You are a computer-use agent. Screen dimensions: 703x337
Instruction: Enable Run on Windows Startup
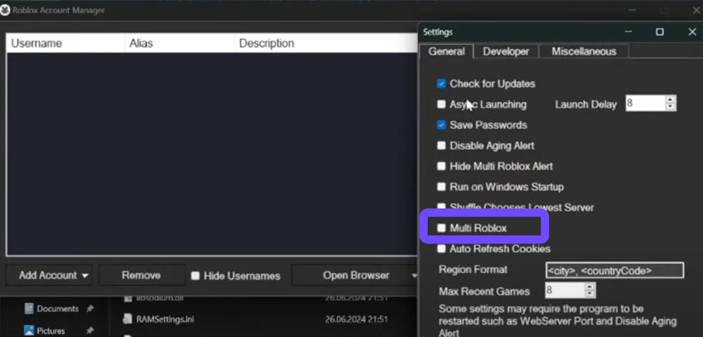click(x=441, y=187)
